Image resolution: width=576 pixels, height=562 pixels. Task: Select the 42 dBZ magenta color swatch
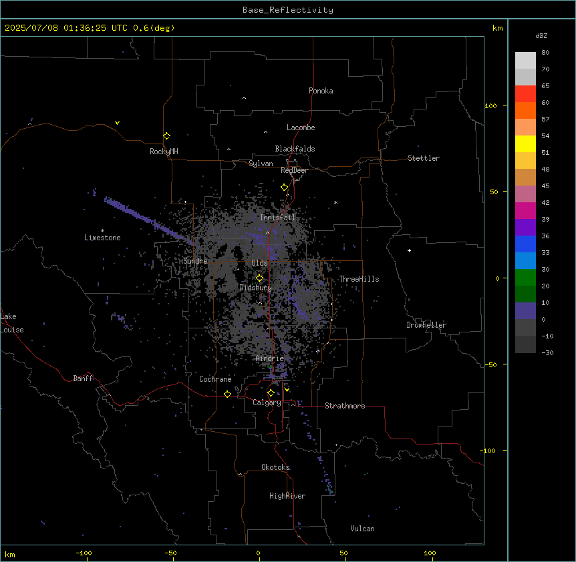coord(525,211)
